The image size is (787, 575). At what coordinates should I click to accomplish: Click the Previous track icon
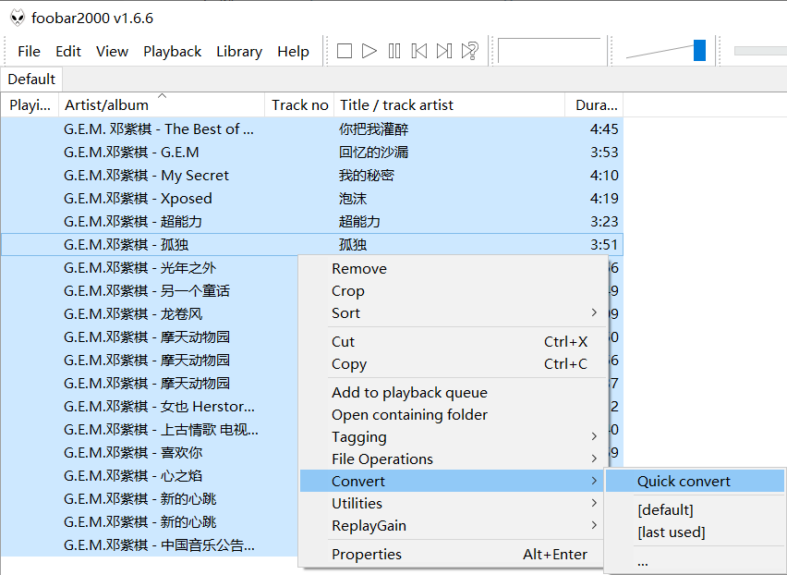[x=418, y=51]
